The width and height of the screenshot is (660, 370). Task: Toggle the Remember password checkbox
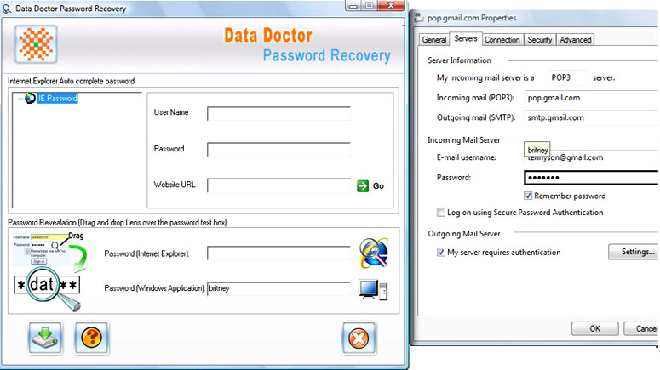528,196
